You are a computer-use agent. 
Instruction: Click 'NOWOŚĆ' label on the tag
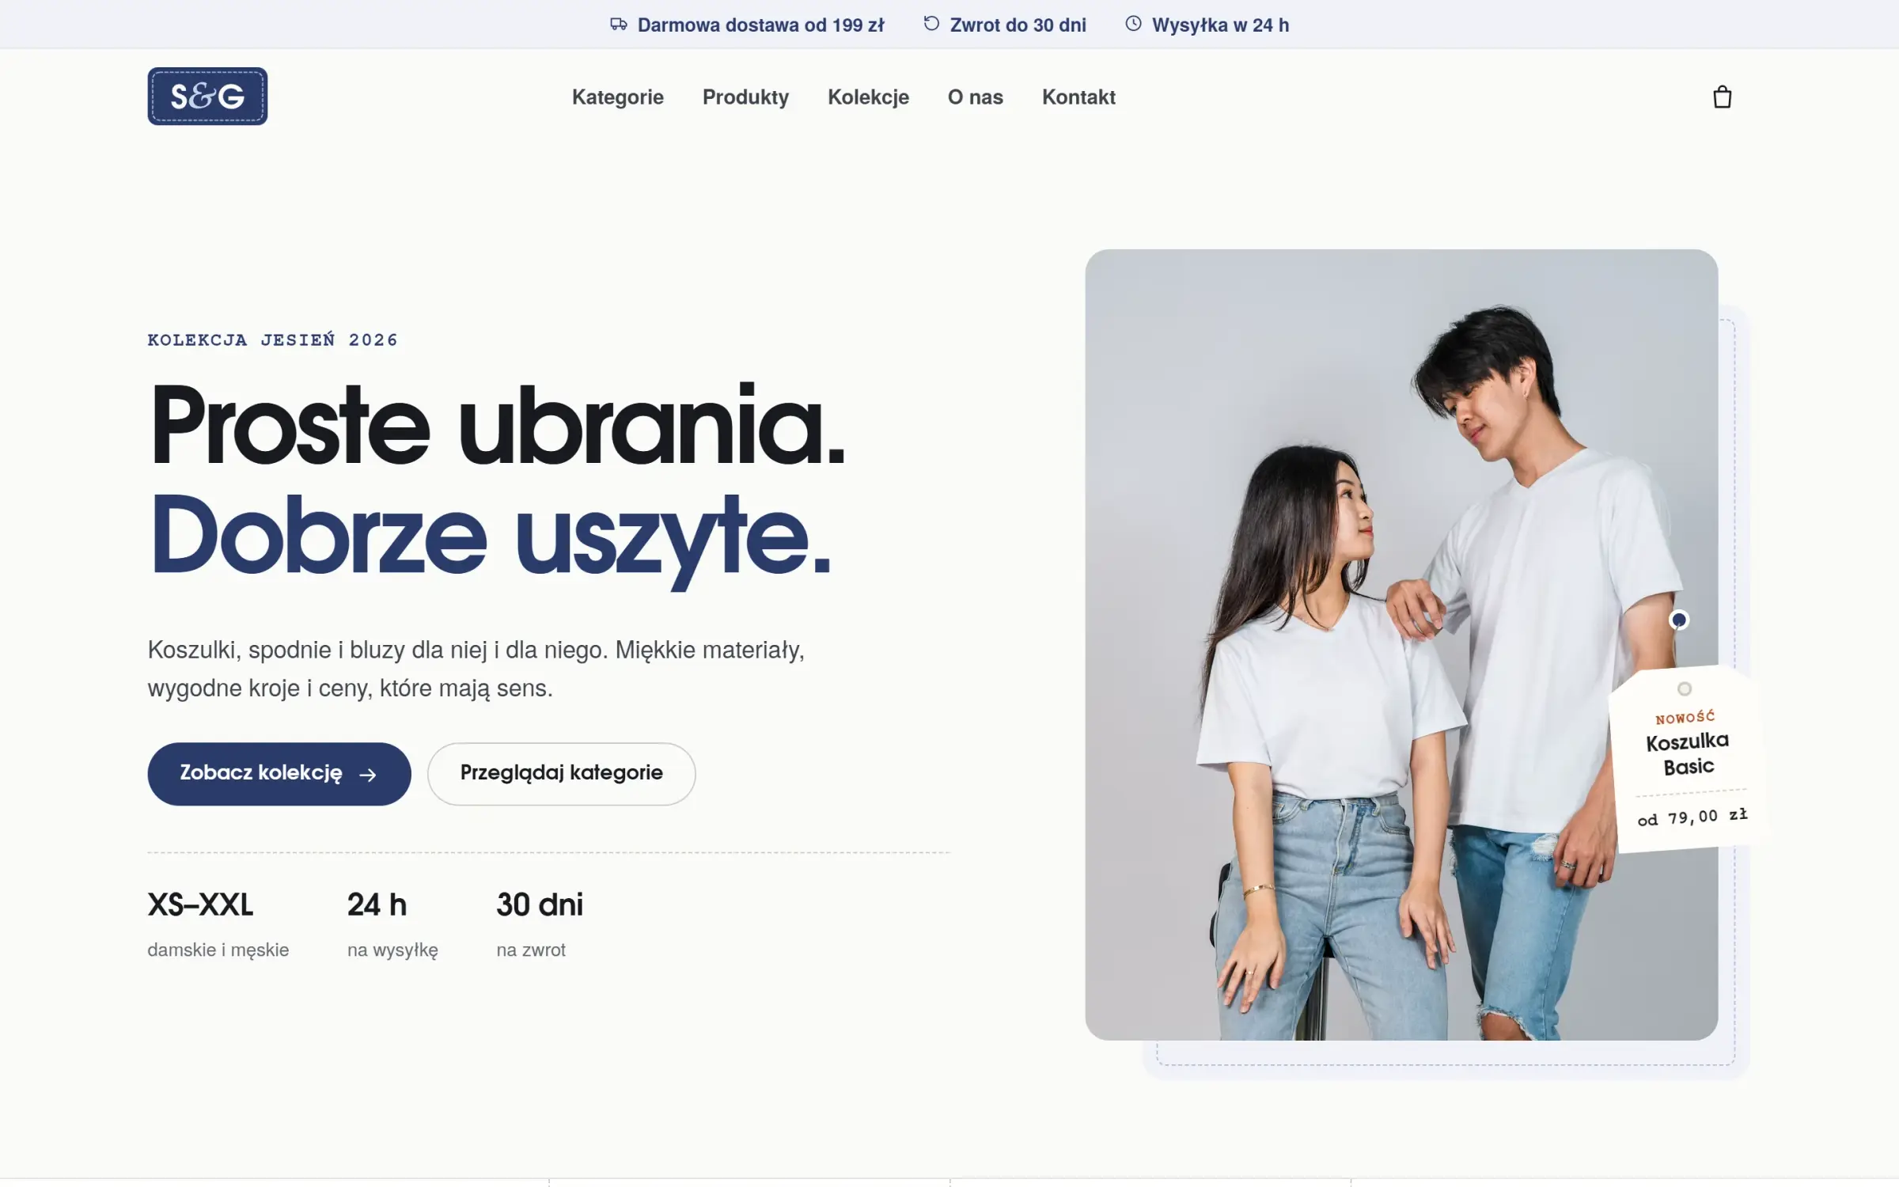(x=1685, y=717)
